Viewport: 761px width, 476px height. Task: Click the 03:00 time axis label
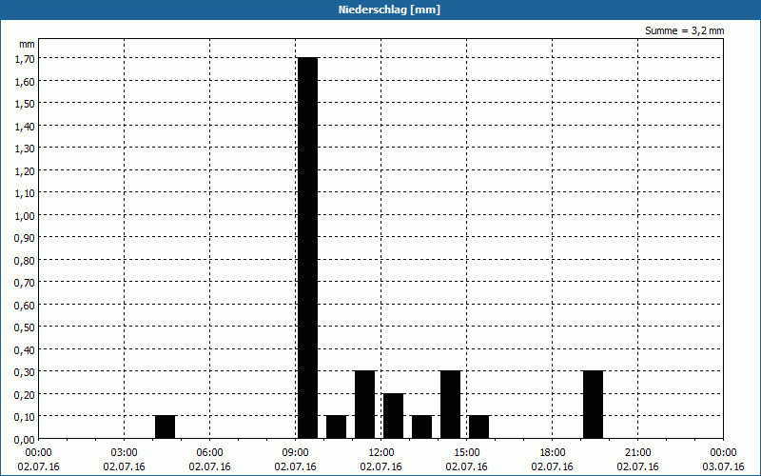(125, 452)
